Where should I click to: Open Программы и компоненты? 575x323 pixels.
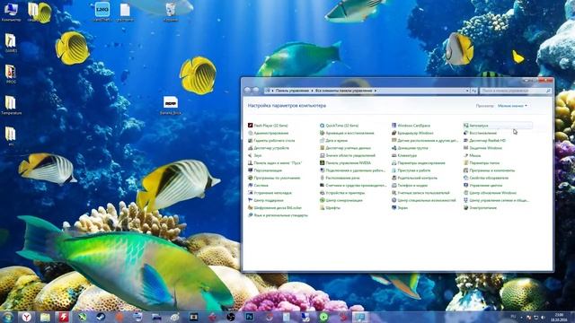[489, 170]
